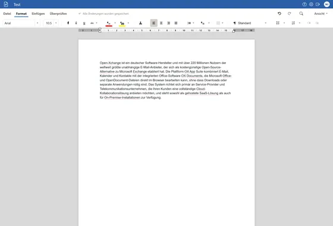Expand line spacing options arrow
Screen dimensions: 333x226
(193, 23)
